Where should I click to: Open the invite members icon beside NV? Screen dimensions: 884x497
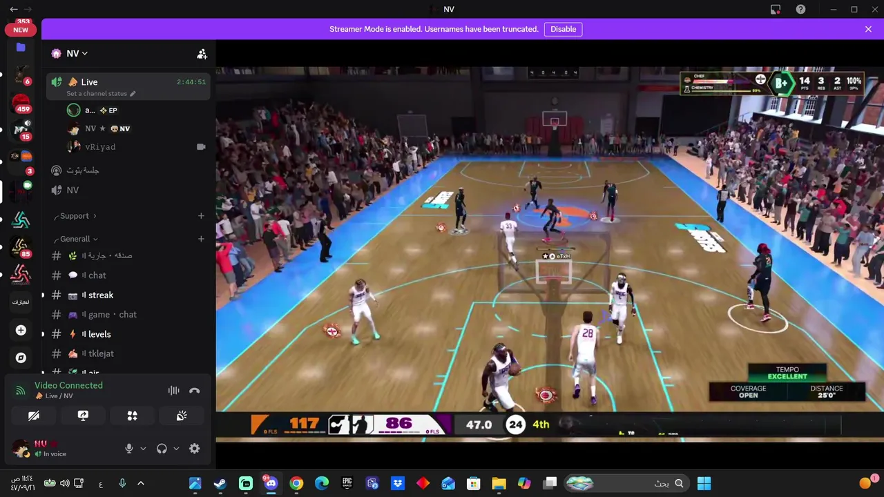click(x=202, y=54)
